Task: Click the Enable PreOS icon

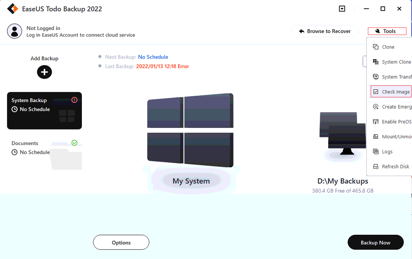Action: [376, 122]
